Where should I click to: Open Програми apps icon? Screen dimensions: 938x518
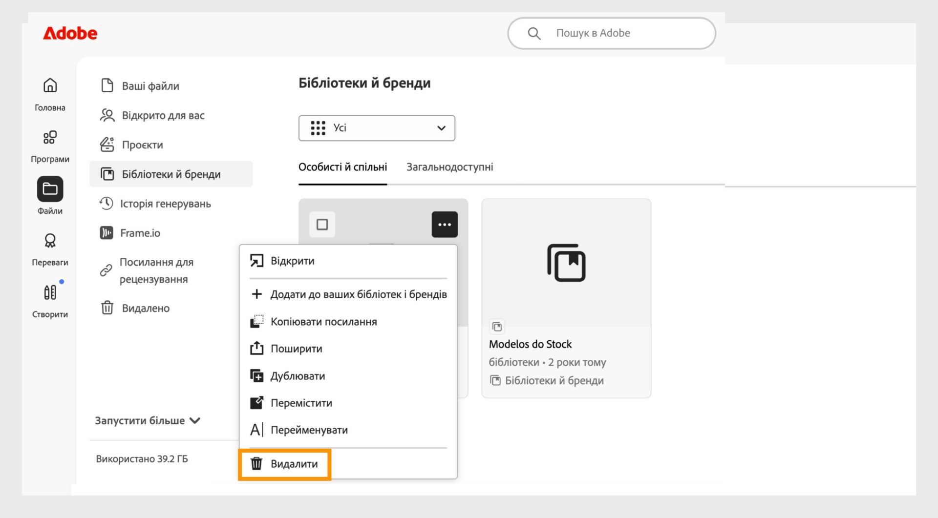(x=50, y=137)
